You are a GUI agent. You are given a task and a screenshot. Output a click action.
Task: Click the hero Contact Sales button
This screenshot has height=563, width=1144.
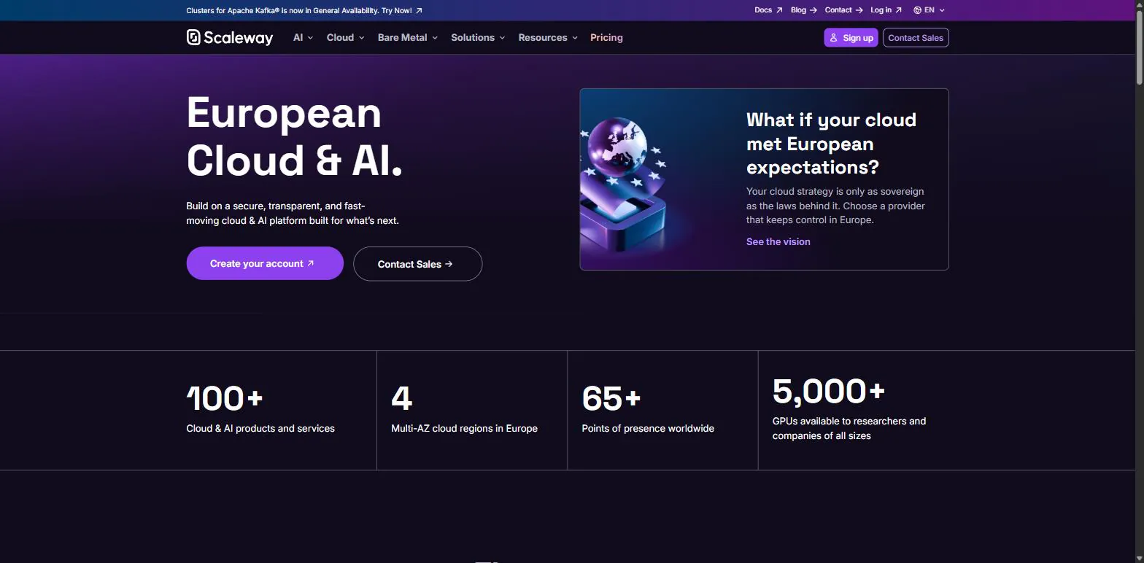[x=417, y=264]
